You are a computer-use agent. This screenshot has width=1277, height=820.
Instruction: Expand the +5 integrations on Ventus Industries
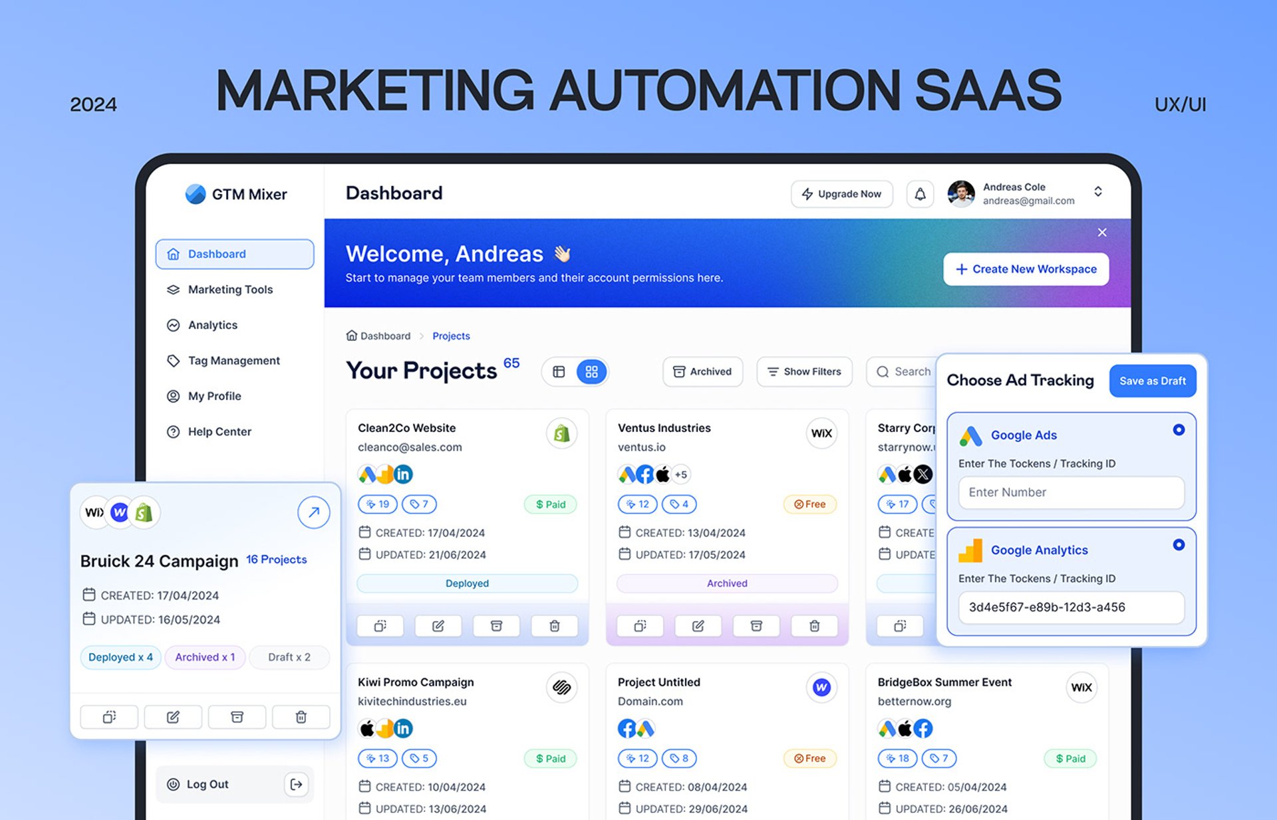(680, 474)
